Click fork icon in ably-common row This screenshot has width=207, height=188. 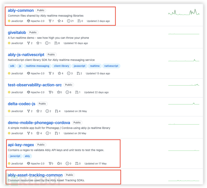click(x=50, y=21)
